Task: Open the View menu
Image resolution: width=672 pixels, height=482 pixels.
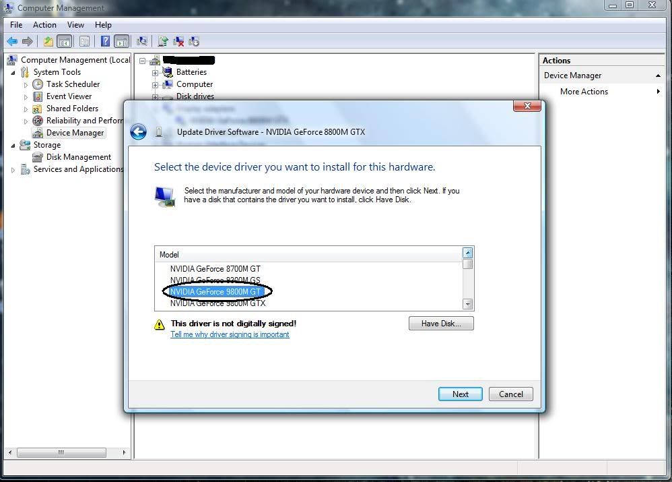Action: (x=75, y=25)
